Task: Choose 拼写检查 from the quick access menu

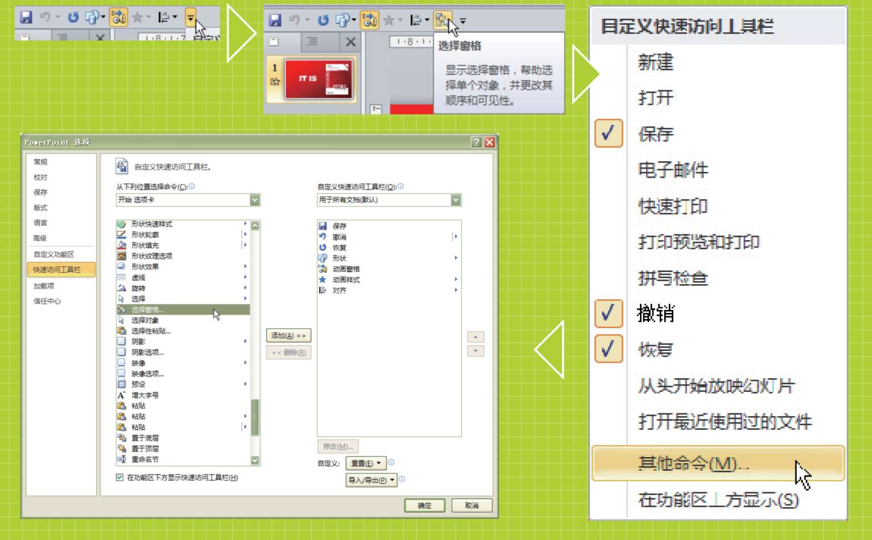Action: coord(673,278)
